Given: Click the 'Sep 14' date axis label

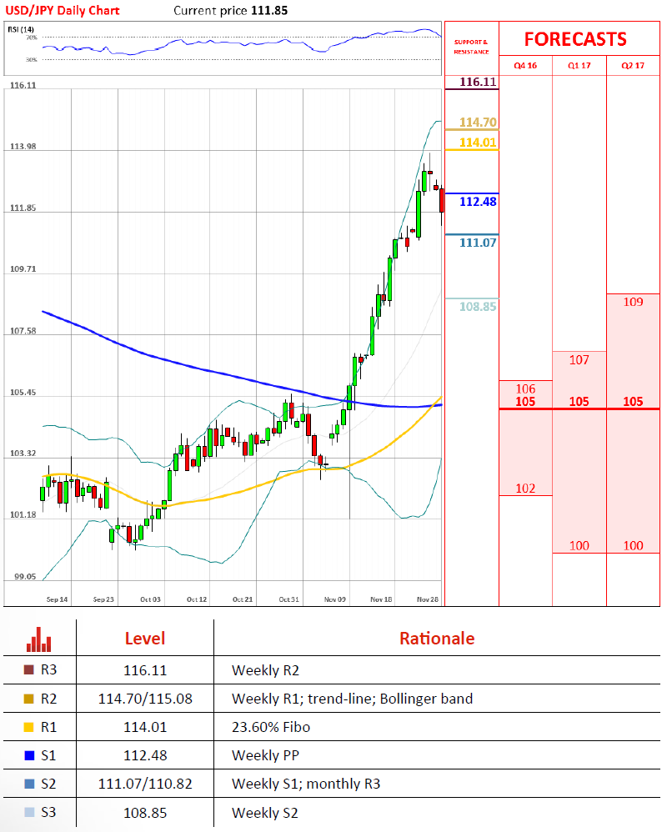Looking at the screenshot, I should point(57,599).
